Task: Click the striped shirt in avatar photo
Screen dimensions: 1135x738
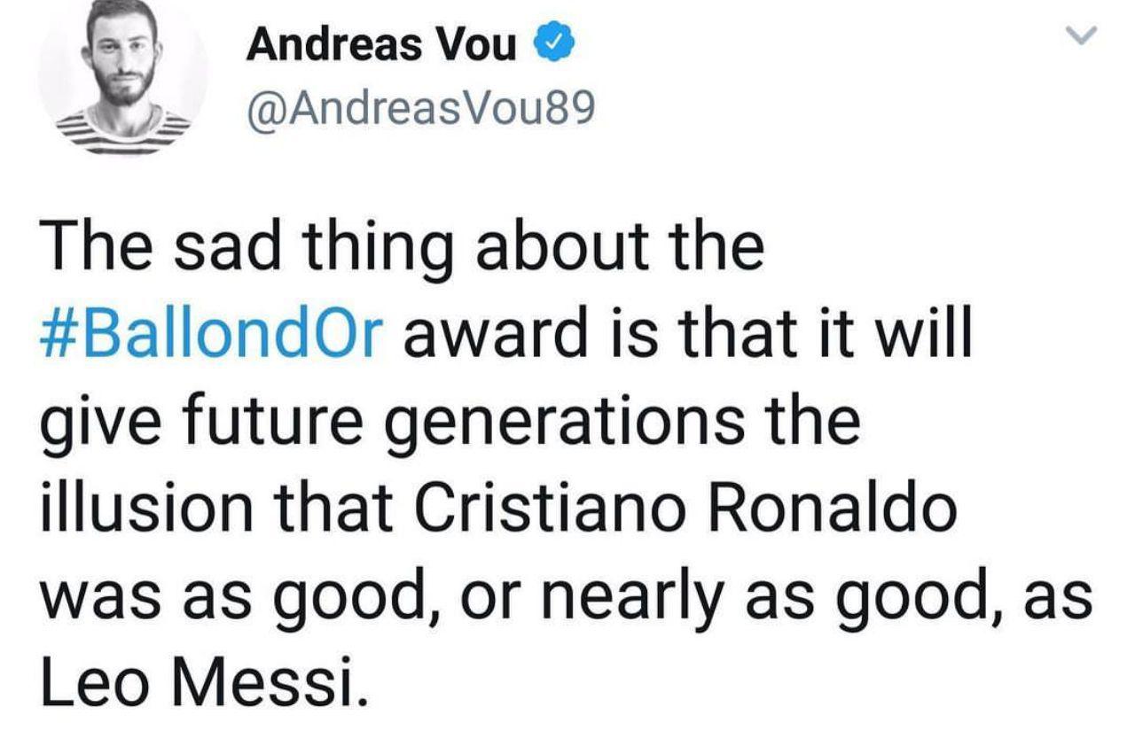Action: (x=123, y=133)
